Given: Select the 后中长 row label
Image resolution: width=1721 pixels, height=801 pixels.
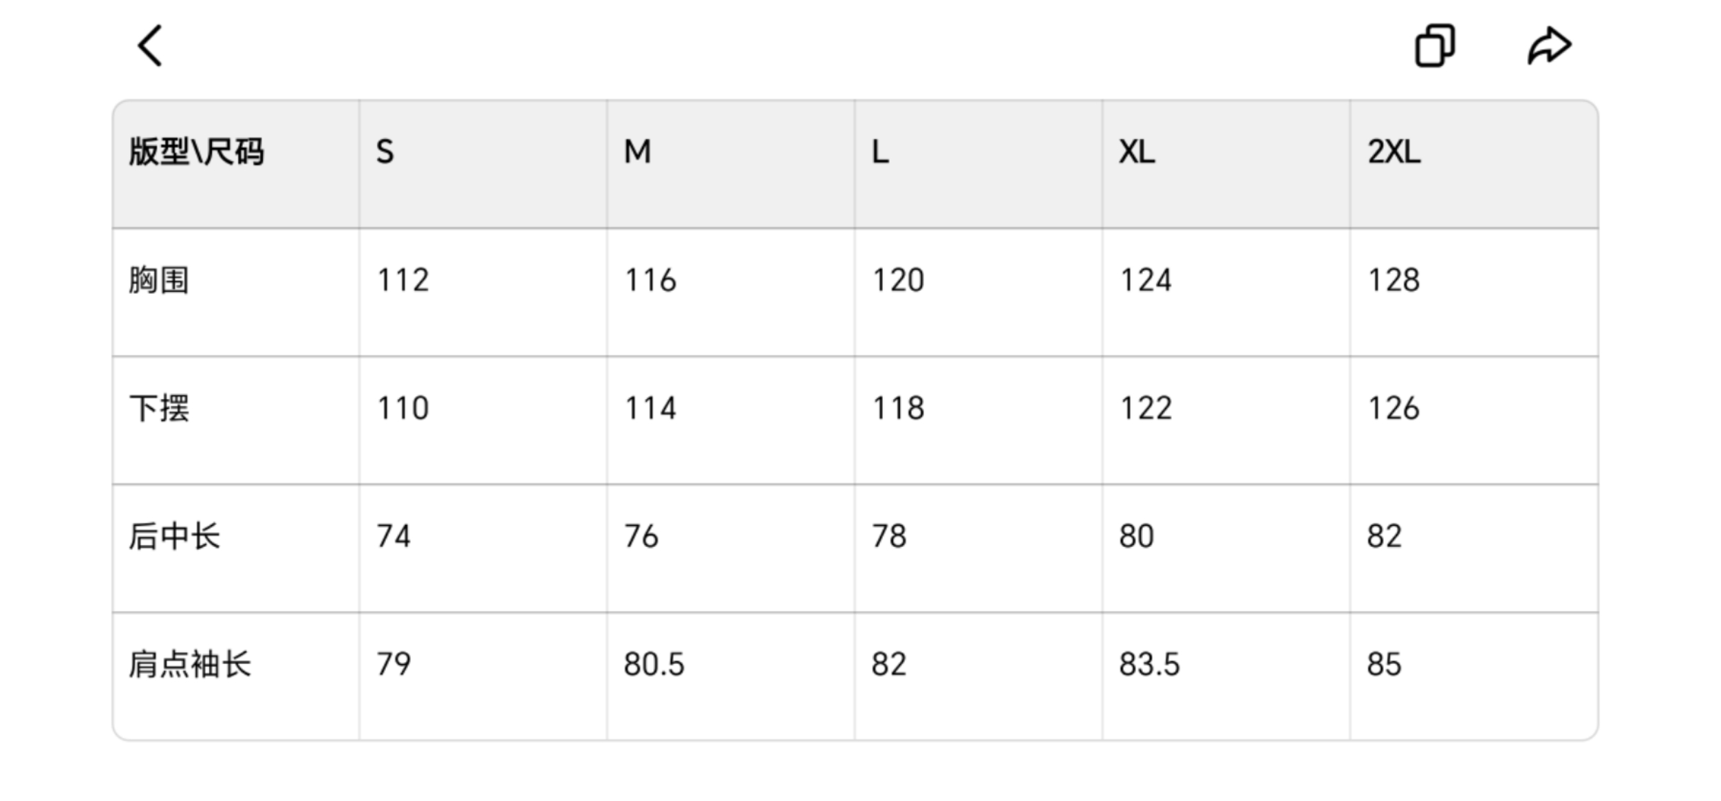Looking at the screenshot, I should [175, 536].
